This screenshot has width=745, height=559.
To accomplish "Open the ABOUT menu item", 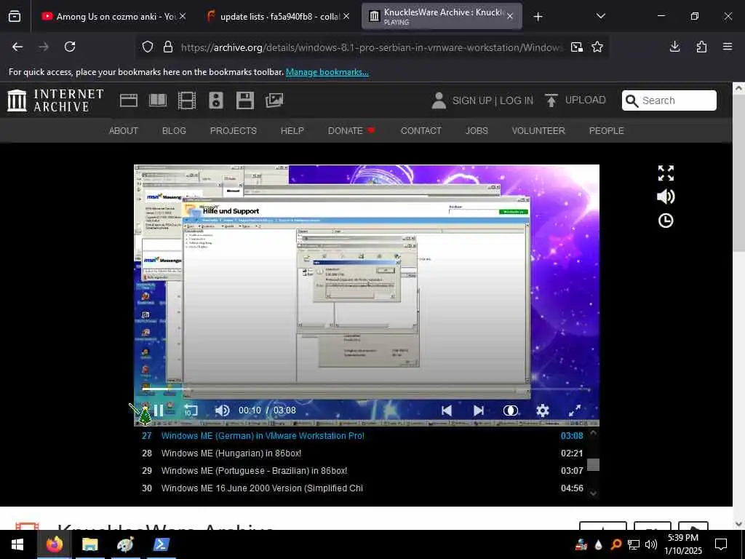I will (x=124, y=131).
